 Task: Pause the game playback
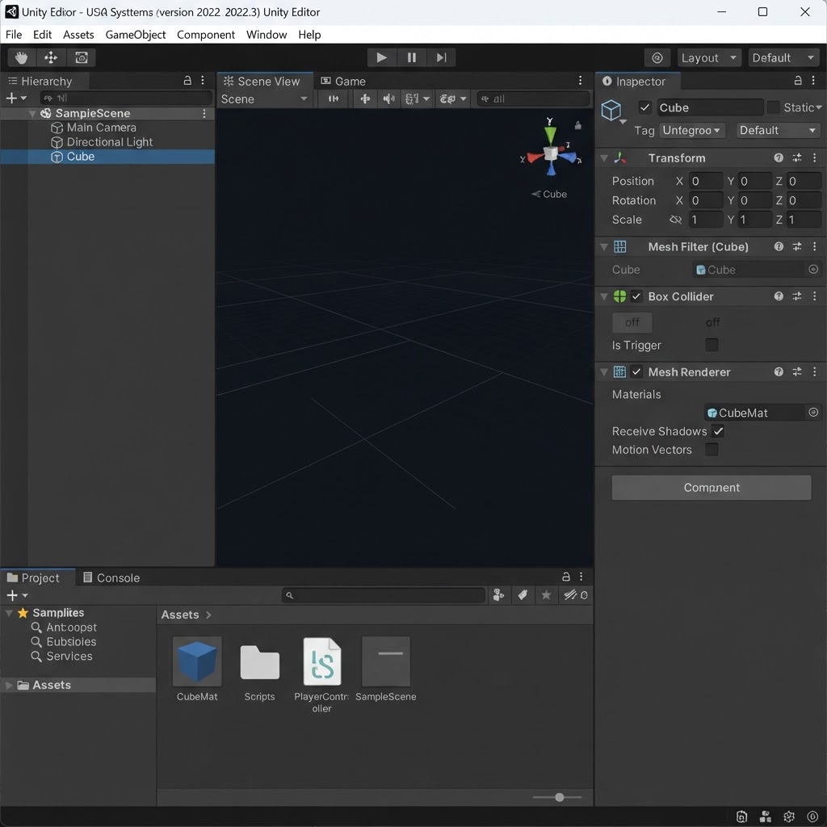pos(411,57)
